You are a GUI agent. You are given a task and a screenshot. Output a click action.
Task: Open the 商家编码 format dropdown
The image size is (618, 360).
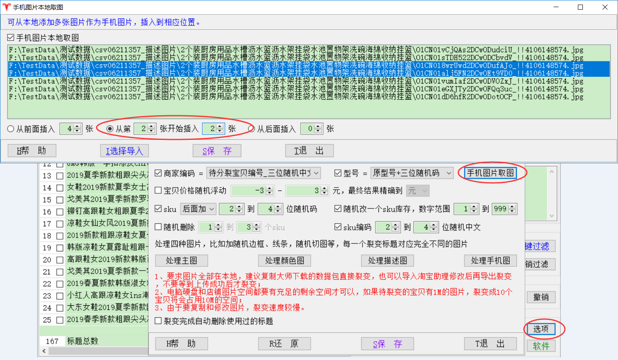point(263,173)
